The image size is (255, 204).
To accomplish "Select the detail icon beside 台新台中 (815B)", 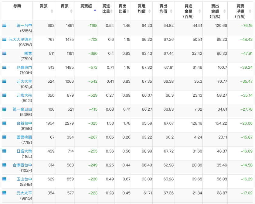I will pyautogui.click(x=4, y=123).
